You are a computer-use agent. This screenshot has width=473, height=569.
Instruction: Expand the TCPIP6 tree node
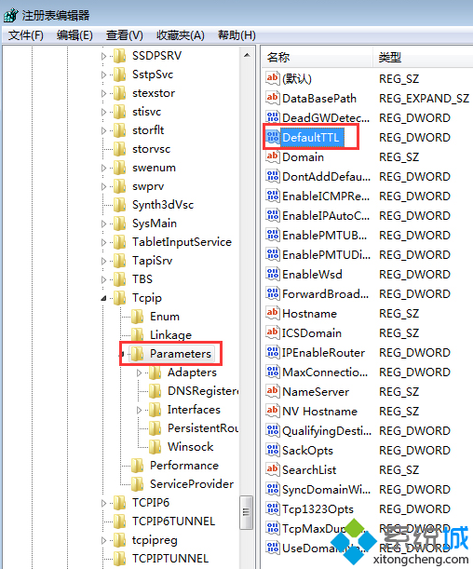point(103,503)
